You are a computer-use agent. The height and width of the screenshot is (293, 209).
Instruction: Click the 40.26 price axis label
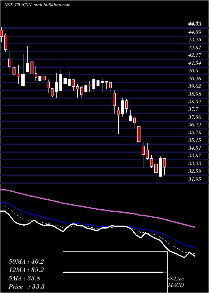(195, 79)
